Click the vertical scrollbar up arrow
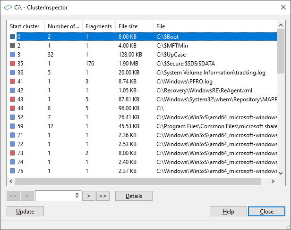The image size is (291, 230). [x=281, y=25]
